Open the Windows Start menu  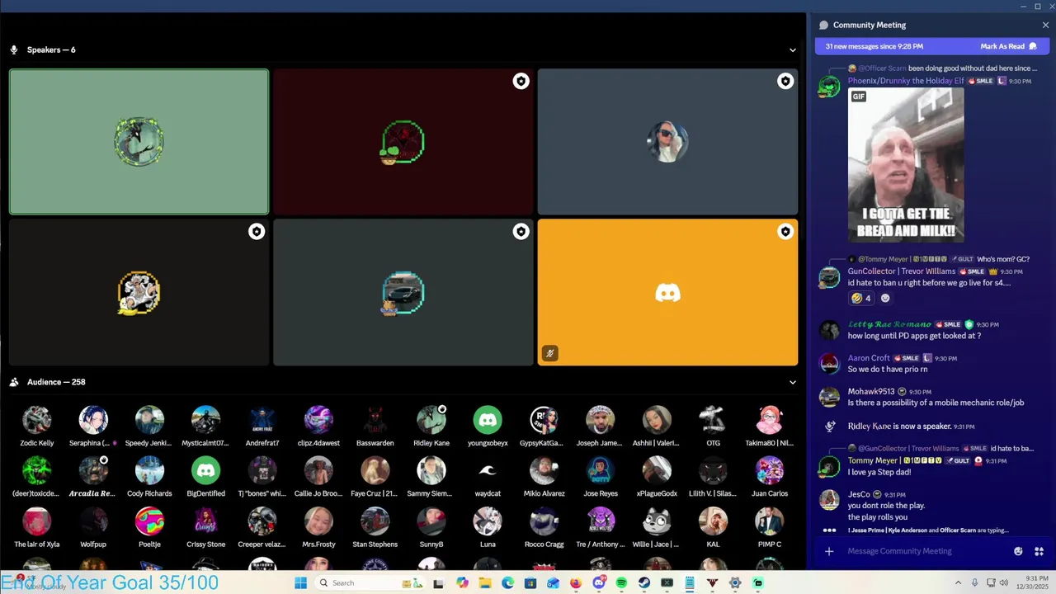click(x=300, y=582)
